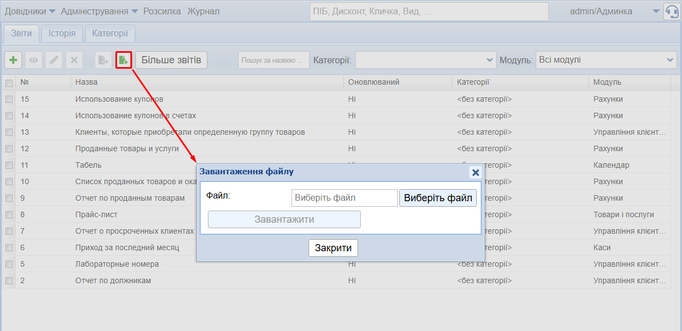
Task: Close the Завантаження файлу dialog with X
Action: 475,173
